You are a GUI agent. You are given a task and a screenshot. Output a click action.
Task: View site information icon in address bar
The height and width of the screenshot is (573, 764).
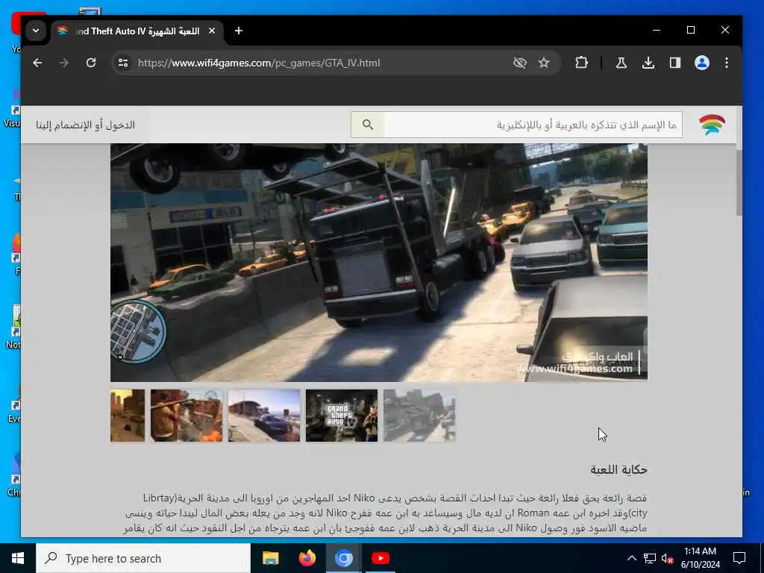123,63
